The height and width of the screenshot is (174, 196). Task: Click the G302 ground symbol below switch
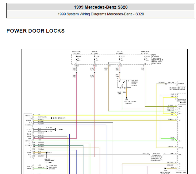pyautogui.click(x=126, y=98)
